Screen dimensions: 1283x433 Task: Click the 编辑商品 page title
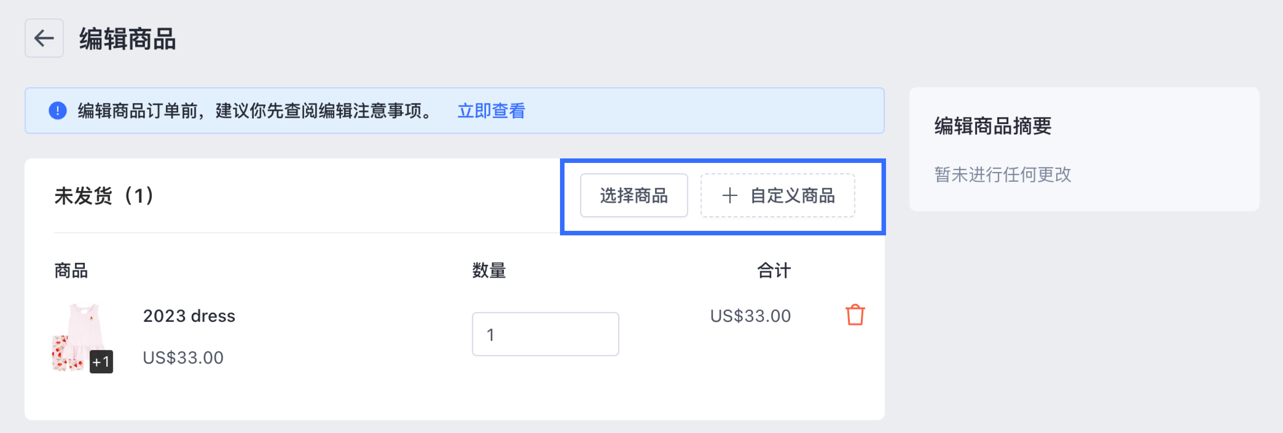[x=128, y=39]
